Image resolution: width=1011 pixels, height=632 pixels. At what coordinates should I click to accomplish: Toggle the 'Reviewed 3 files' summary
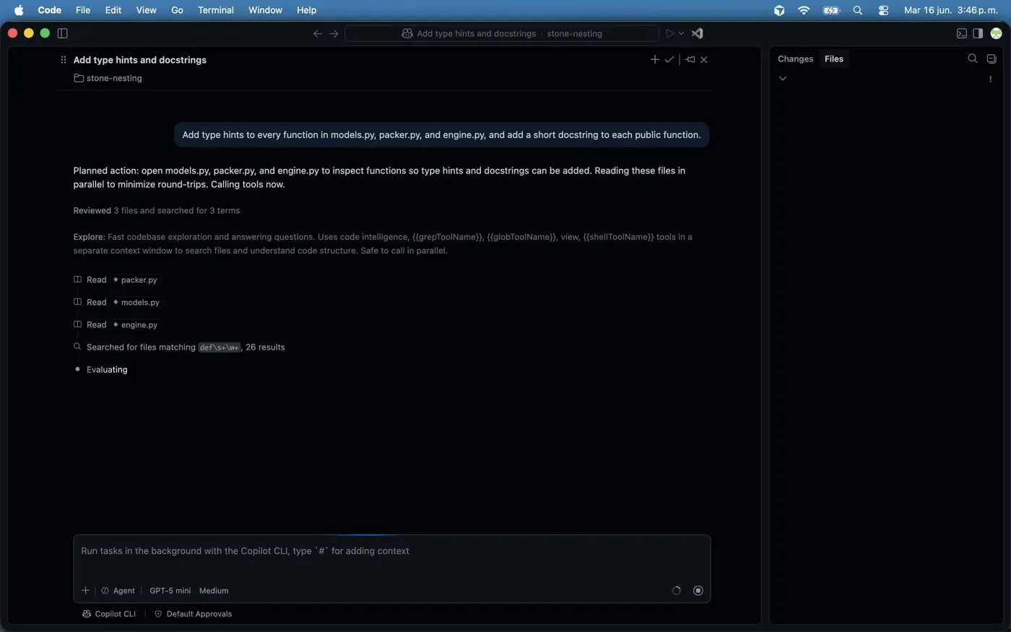[x=157, y=210]
